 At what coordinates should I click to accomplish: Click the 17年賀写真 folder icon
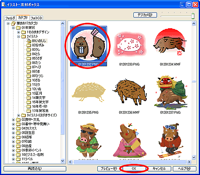(x=29, y=111)
